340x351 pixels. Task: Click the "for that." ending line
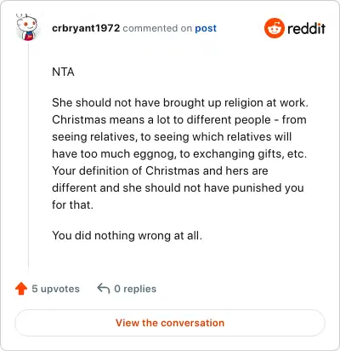tap(72, 204)
